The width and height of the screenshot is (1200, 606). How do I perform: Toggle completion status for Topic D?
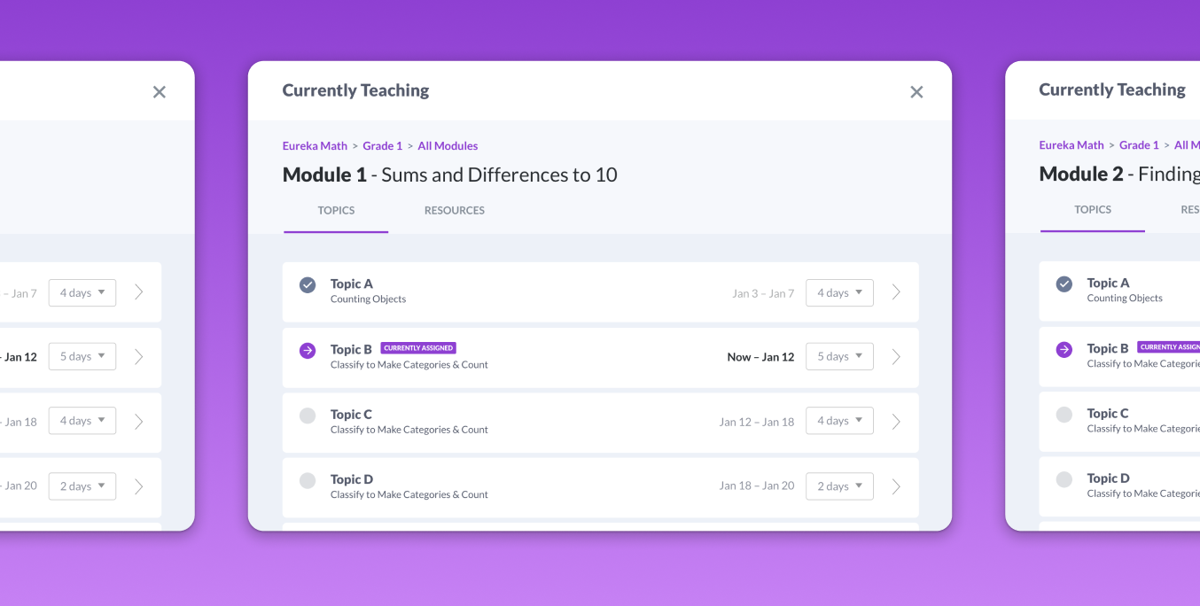307,480
